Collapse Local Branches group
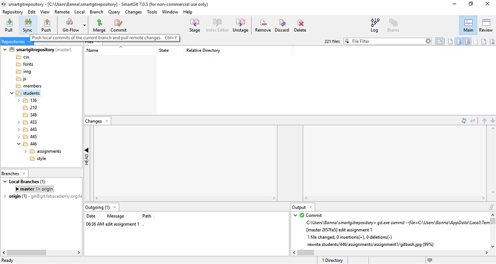The height and width of the screenshot is (264, 496). [5, 182]
